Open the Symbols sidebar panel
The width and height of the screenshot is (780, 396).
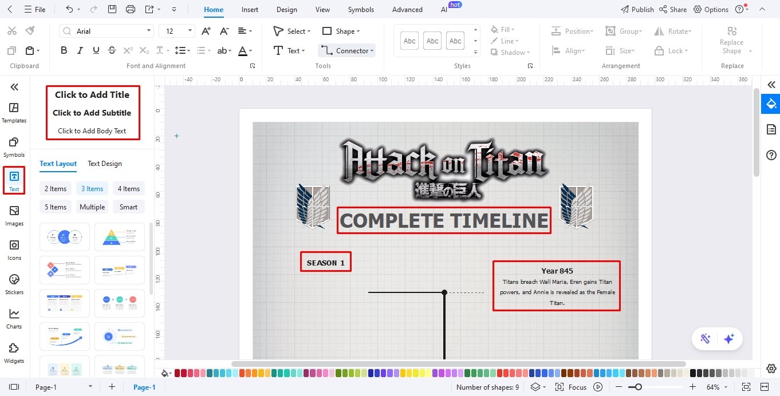coord(14,147)
